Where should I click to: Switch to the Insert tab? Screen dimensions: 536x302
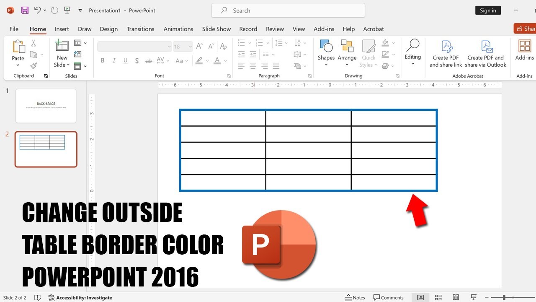click(62, 29)
